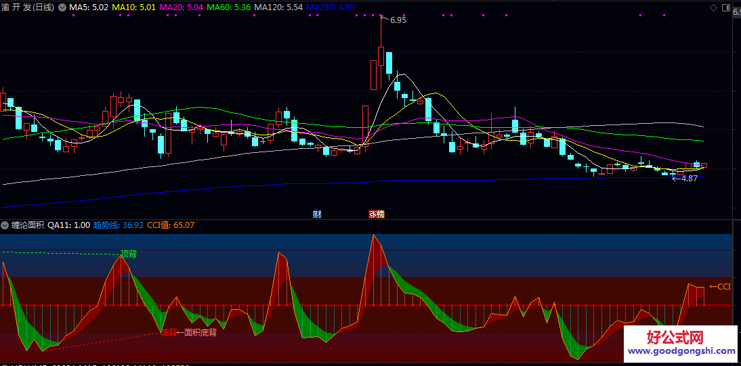This screenshot has height=366, width=741.
Task: Click the blue MA250 legend label
Action: click(x=330, y=7)
